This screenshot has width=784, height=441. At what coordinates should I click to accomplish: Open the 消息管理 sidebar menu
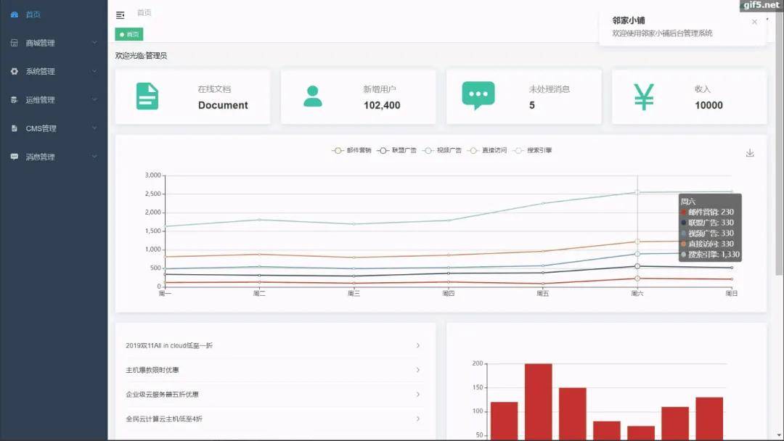[x=53, y=157]
